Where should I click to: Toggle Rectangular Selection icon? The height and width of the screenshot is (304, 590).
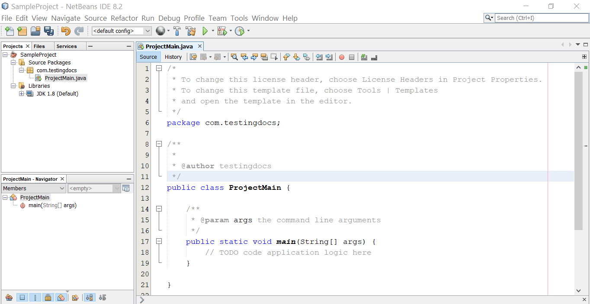(x=274, y=57)
